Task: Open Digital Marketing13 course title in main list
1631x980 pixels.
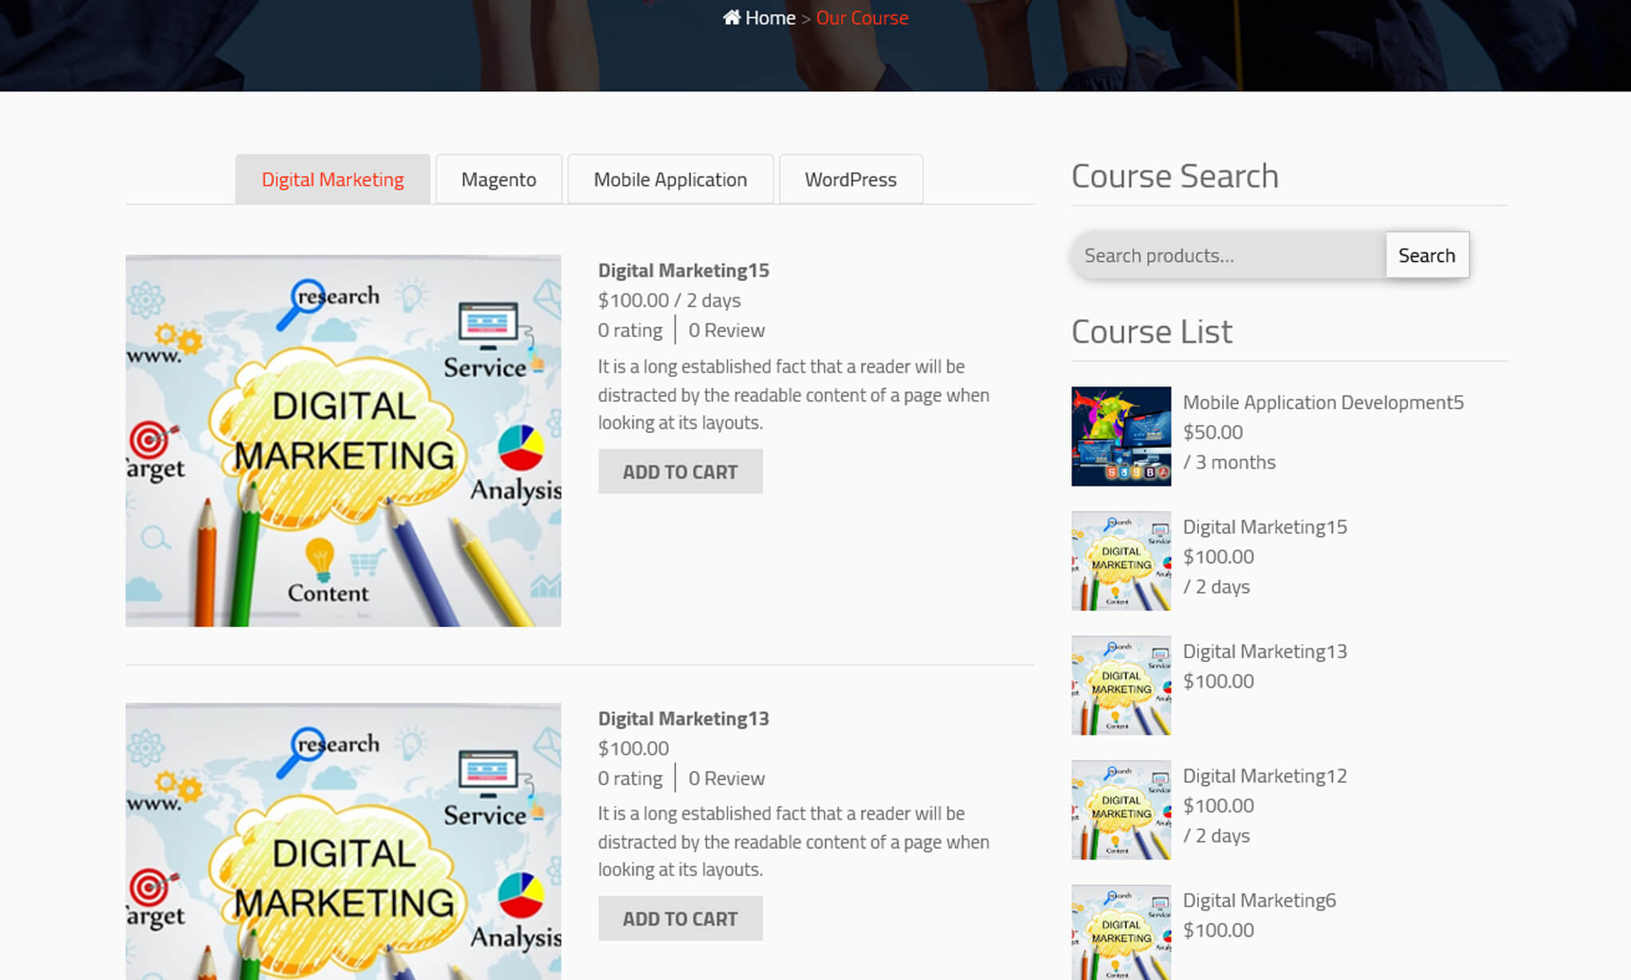Action: pos(684,718)
